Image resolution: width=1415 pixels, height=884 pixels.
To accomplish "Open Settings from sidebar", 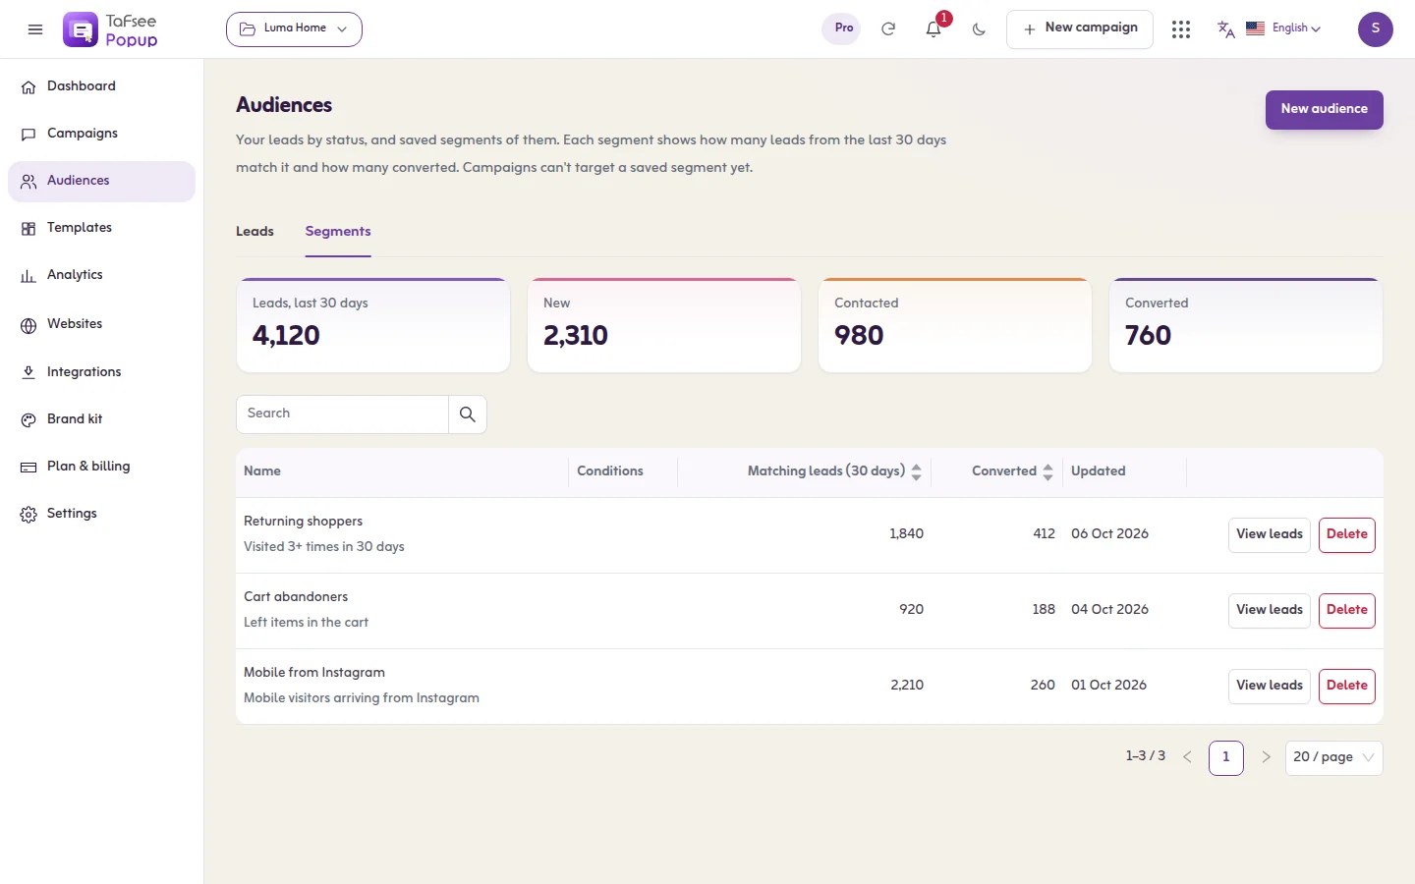I will [x=101, y=514].
